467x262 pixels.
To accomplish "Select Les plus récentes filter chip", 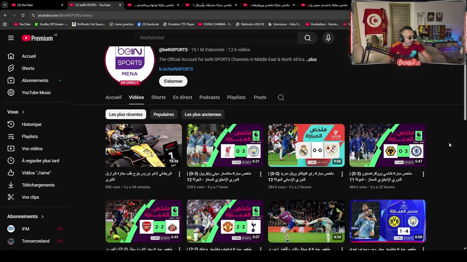I will [126, 114].
